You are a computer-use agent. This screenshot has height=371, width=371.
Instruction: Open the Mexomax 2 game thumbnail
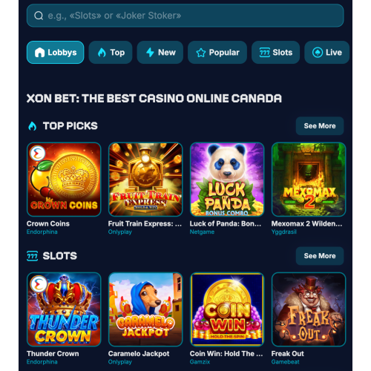click(309, 180)
